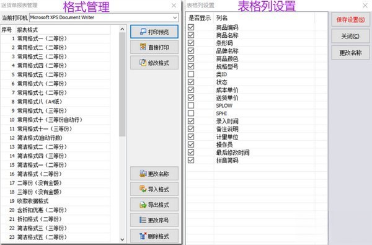Click the 打印预览 print preview button
This screenshot has height=245, width=372.
pos(154,32)
